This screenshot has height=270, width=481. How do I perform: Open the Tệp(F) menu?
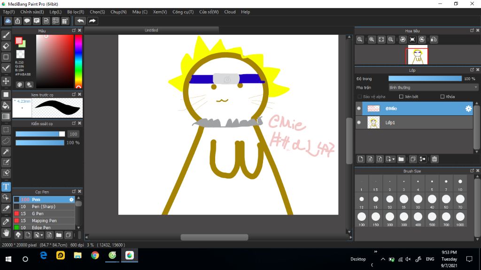coord(9,12)
